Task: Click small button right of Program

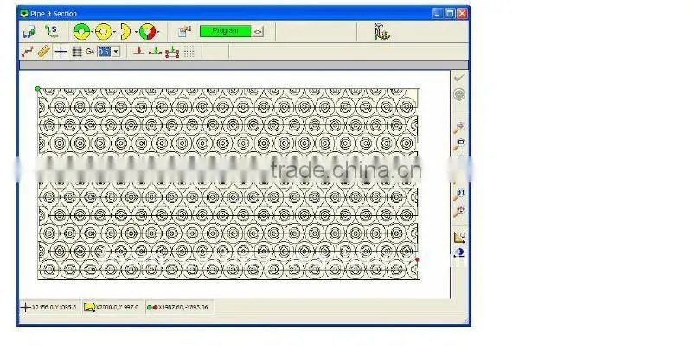Action: [x=258, y=31]
